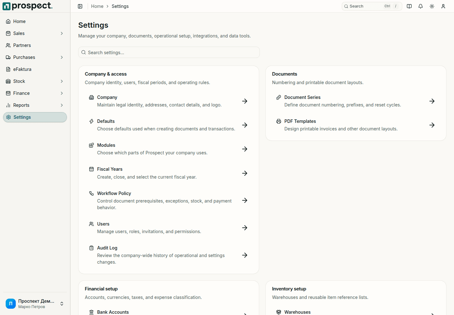Click the PDF Templates printer icon
Viewport: 454px width, 315px height.
pos(279,121)
